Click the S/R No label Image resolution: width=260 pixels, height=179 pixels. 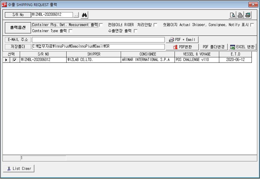(18, 15)
